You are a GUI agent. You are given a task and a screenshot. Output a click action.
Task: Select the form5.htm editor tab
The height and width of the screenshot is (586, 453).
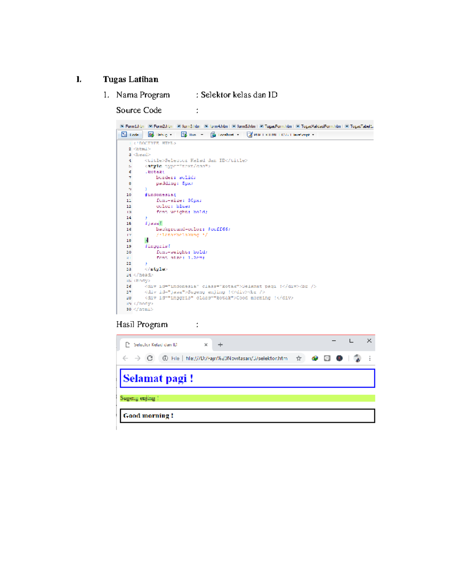pos(246,126)
